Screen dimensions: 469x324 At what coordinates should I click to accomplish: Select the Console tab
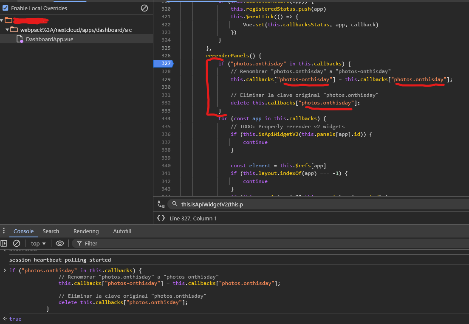(x=23, y=231)
